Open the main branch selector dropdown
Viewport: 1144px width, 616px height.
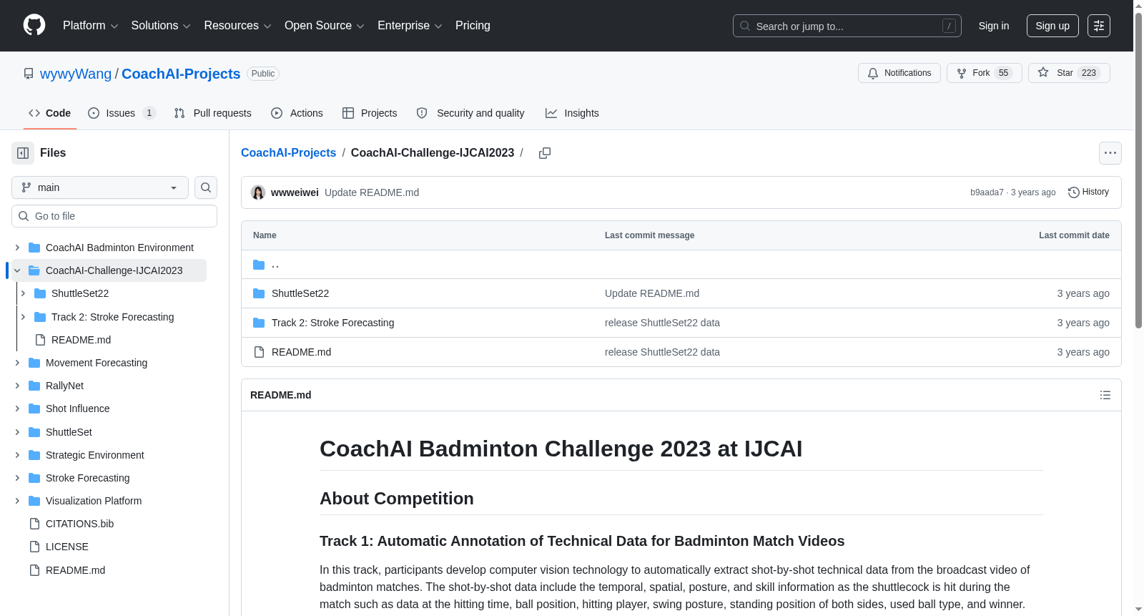100,187
